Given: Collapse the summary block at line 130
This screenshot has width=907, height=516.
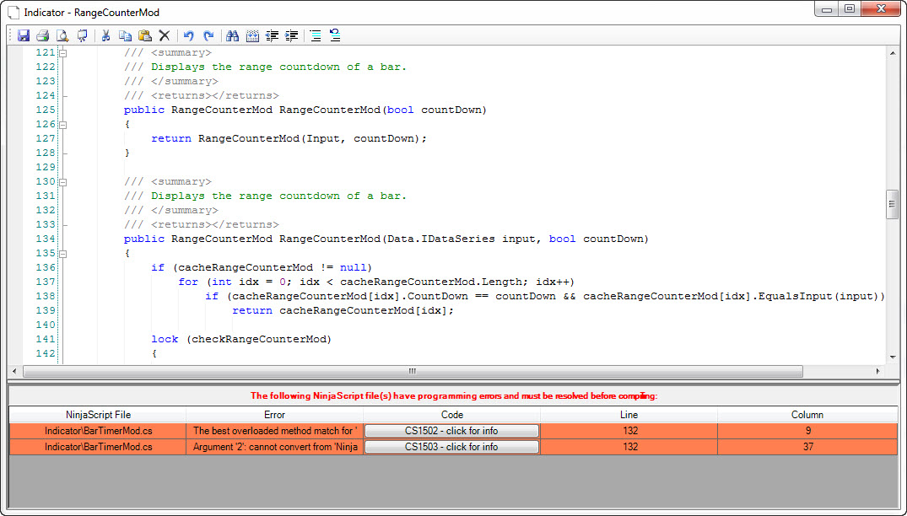Looking at the screenshot, I should 63,182.
